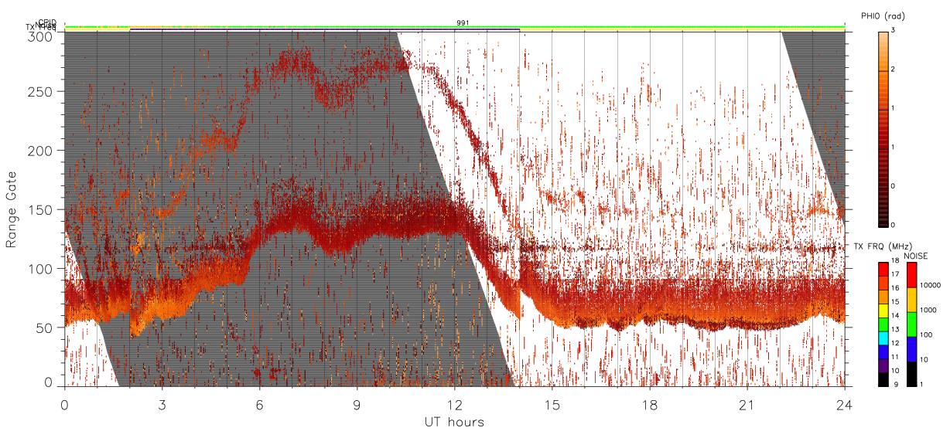Click the black 1–10 block in NOISE legend
This screenshot has width=950, height=438.
912,372
